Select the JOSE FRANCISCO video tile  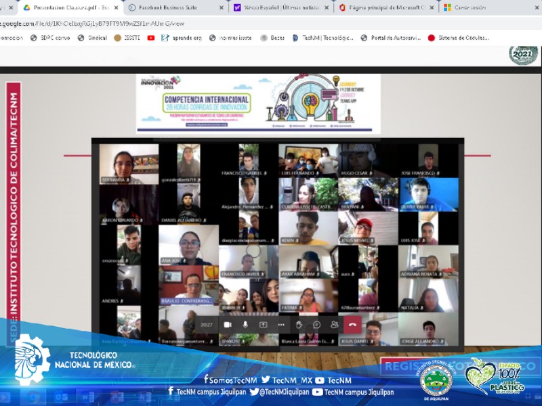(428, 160)
